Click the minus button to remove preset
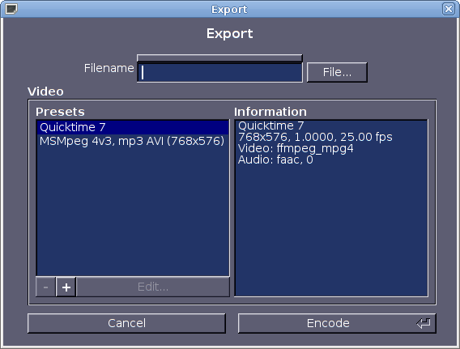The image size is (460, 349). coord(45,287)
